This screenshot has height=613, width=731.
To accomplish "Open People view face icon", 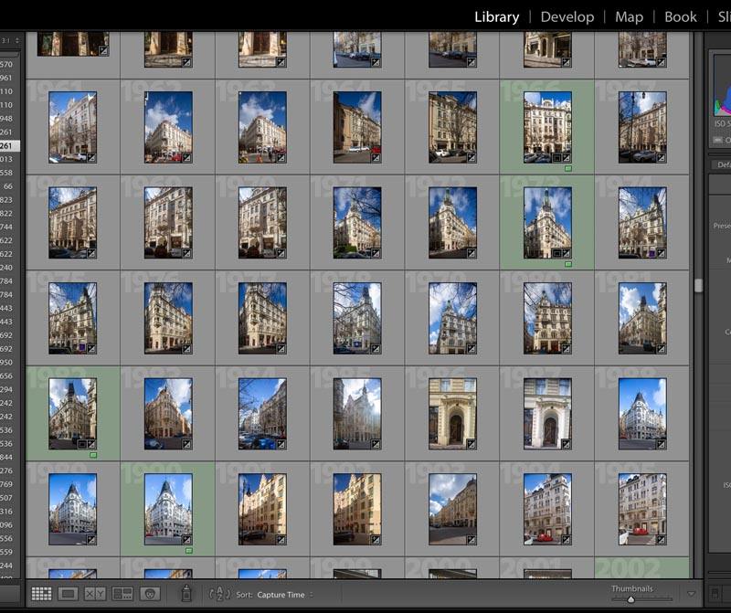I will [150, 594].
